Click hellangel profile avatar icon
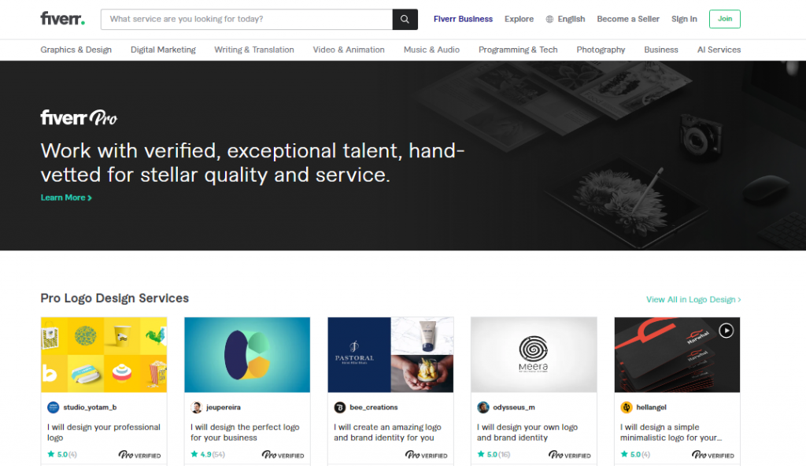This screenshot has width=806, height=466. [x=627, y=407]
